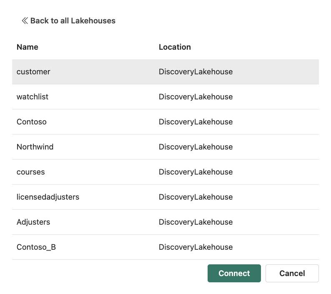Click DiscoveryLakehouse location in customer row

tap(196, 72)
